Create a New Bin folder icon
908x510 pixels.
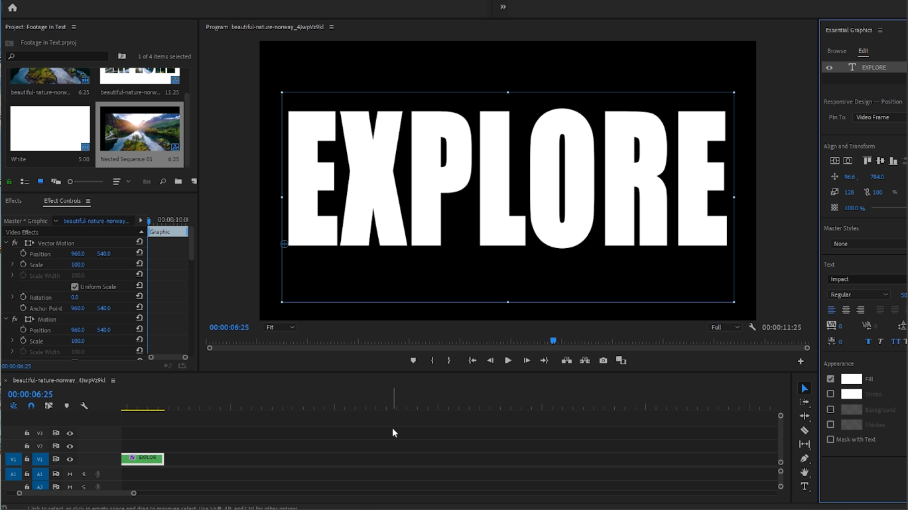tap(178, 182)
